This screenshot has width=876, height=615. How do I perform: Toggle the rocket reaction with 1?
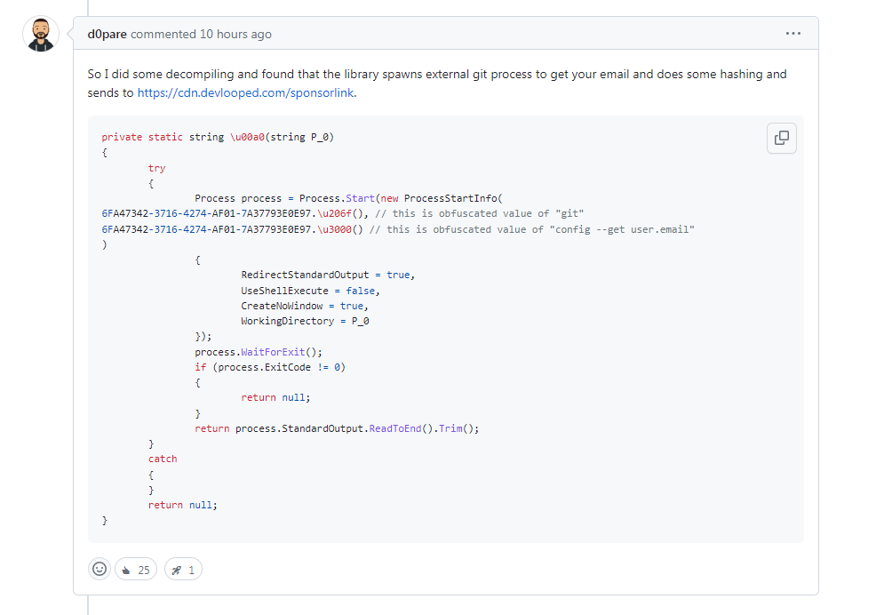[183, 570]
